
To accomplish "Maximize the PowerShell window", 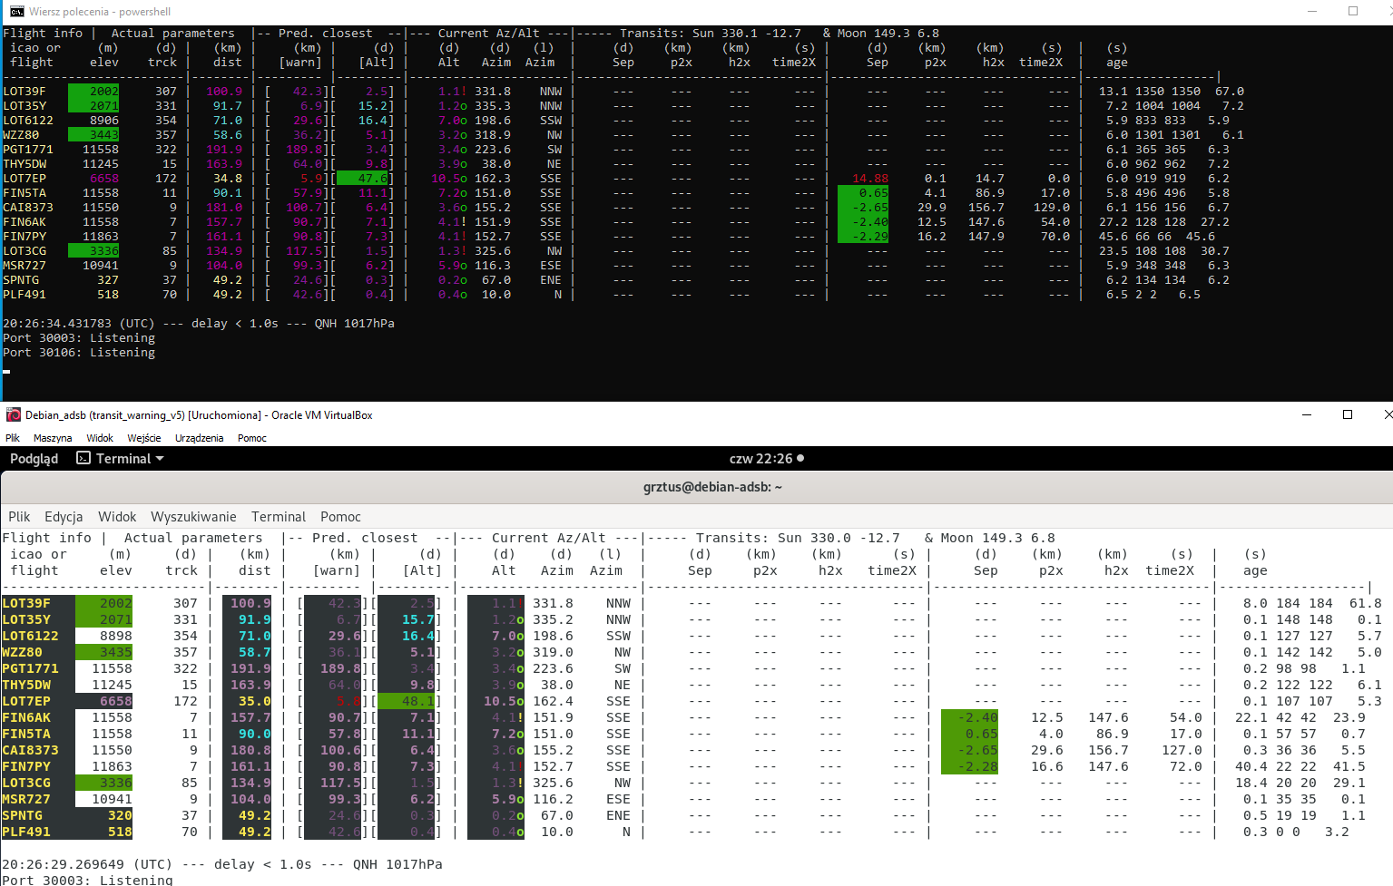I will tap(1353, 11).
